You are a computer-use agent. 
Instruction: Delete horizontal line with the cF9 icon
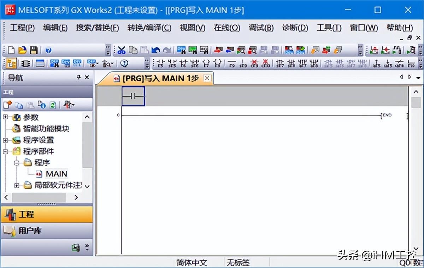254,63
